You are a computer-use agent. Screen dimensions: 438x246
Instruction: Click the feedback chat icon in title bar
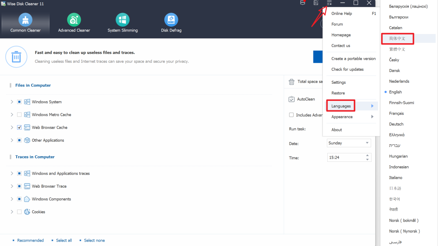coord(303,3)
